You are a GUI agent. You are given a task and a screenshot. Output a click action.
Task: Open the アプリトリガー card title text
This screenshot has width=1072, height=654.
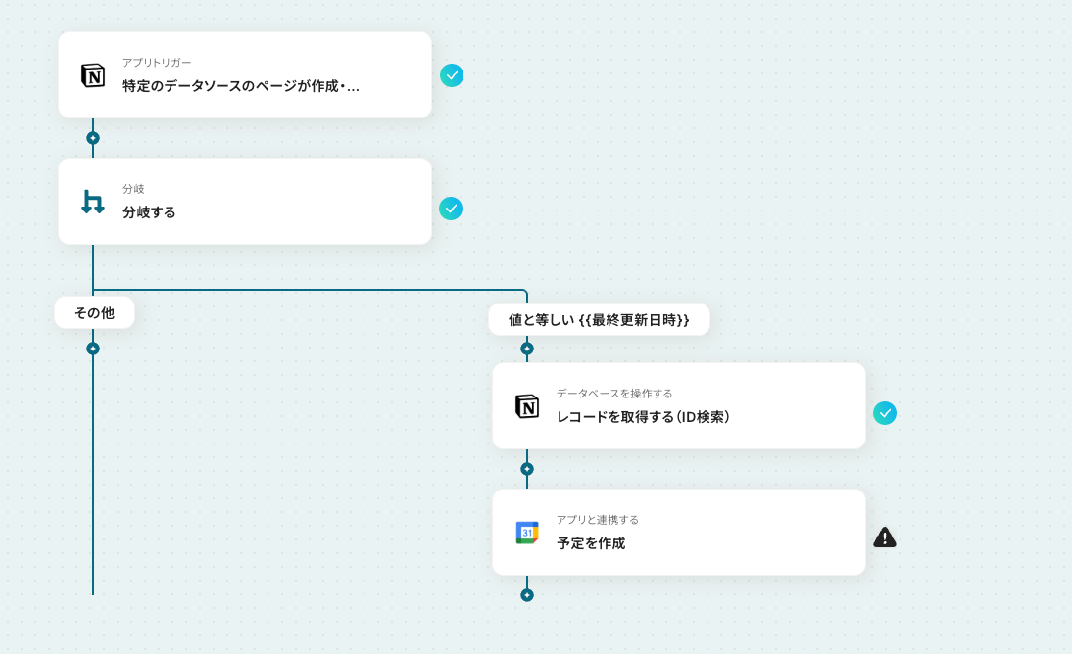point(241,86)
